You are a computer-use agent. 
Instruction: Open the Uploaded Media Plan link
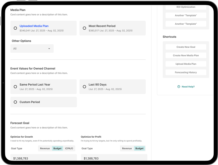pyautogui.click(x=34, y=26)
